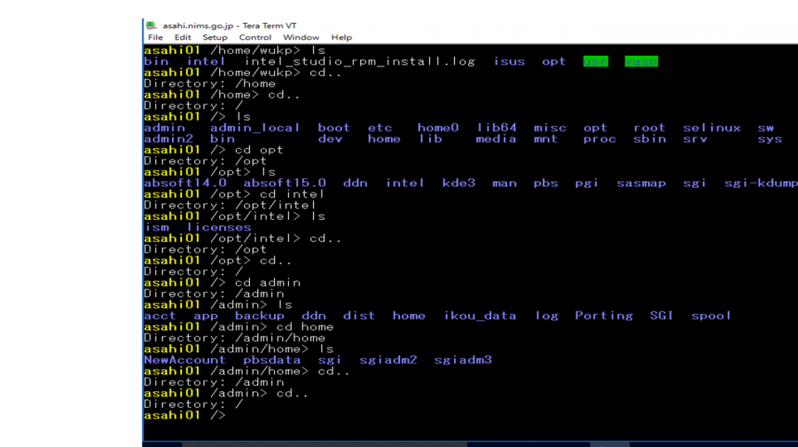The height and width of the screenshot is (447, 798).
Task: Click 'backup' in the /admin listing
Action: 260,316
